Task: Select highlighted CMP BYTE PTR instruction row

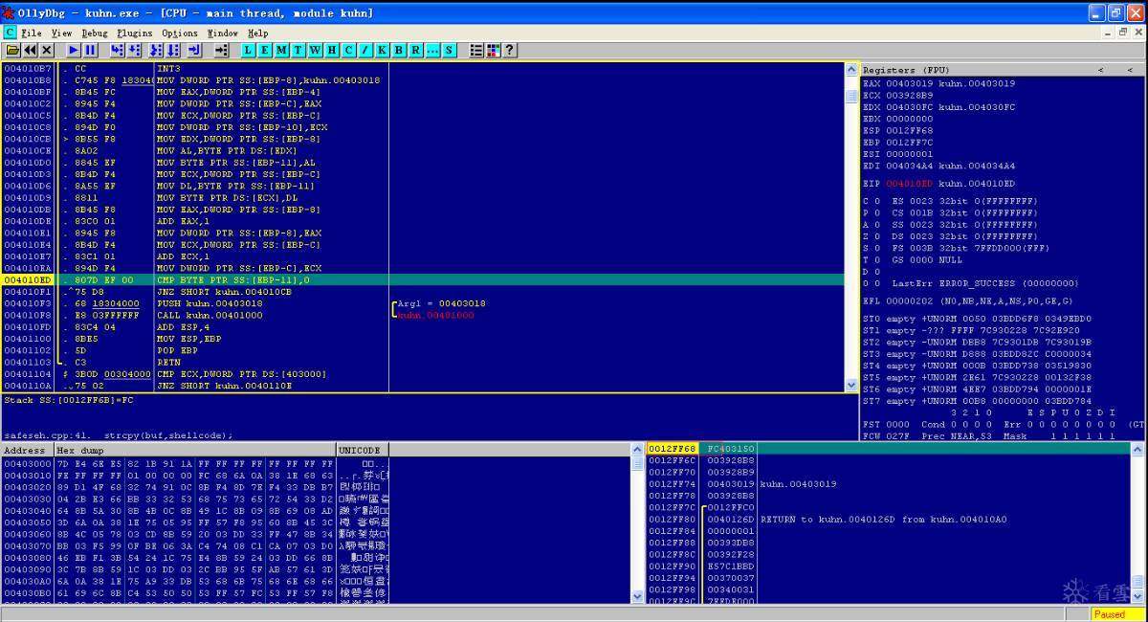Action: pos(422,279)
